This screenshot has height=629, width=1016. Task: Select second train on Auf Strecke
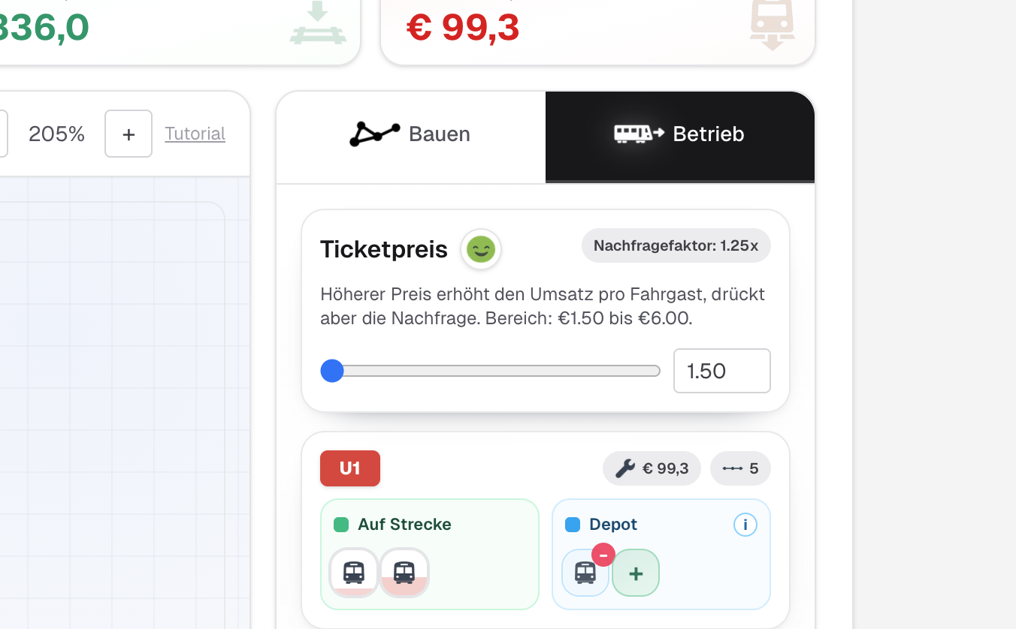point(404,573)
